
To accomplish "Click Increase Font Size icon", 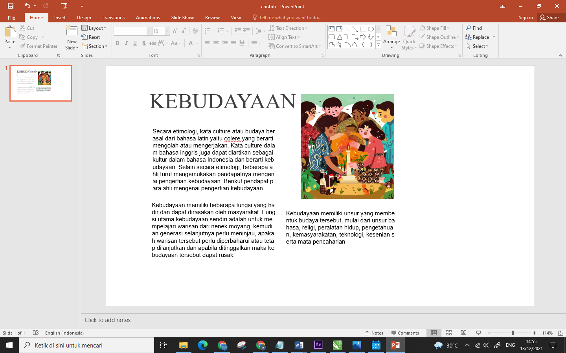I will coord(175,31).
